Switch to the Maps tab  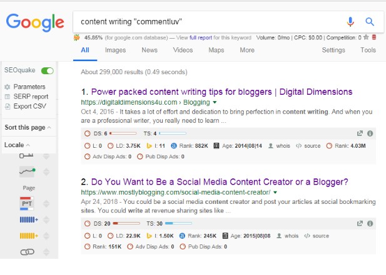[x=216, y=51]
